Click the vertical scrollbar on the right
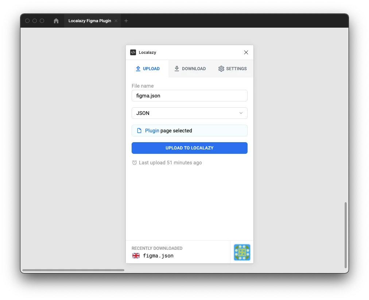Viewport: 369px width, 300px height. click(x=345, y=235)
